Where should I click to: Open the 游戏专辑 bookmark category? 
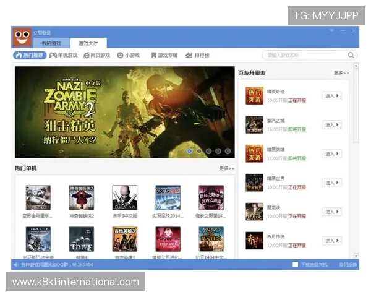[164, 55]
